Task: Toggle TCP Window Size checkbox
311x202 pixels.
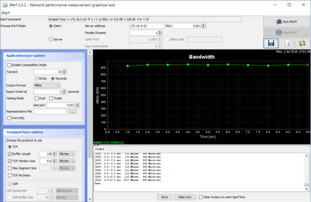Action: point(10,161)
